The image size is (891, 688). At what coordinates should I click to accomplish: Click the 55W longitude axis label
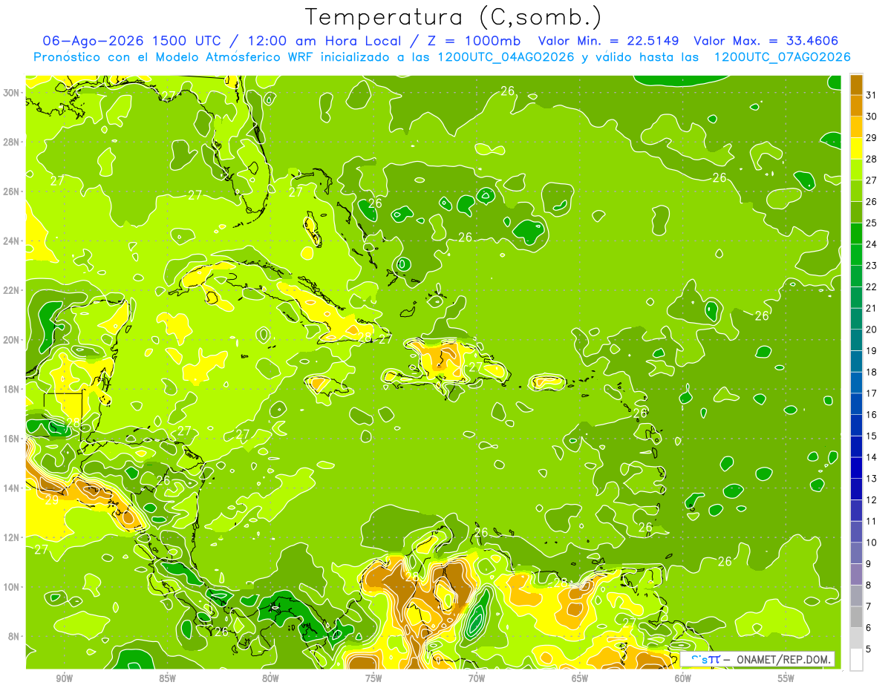coord(786,678)
